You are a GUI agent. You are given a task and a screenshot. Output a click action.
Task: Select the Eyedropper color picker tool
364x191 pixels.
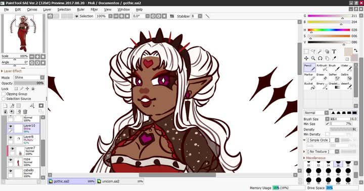[x=334, y=58]
